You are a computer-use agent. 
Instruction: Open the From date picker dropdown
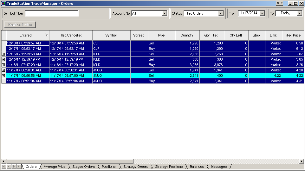(262, 13)
